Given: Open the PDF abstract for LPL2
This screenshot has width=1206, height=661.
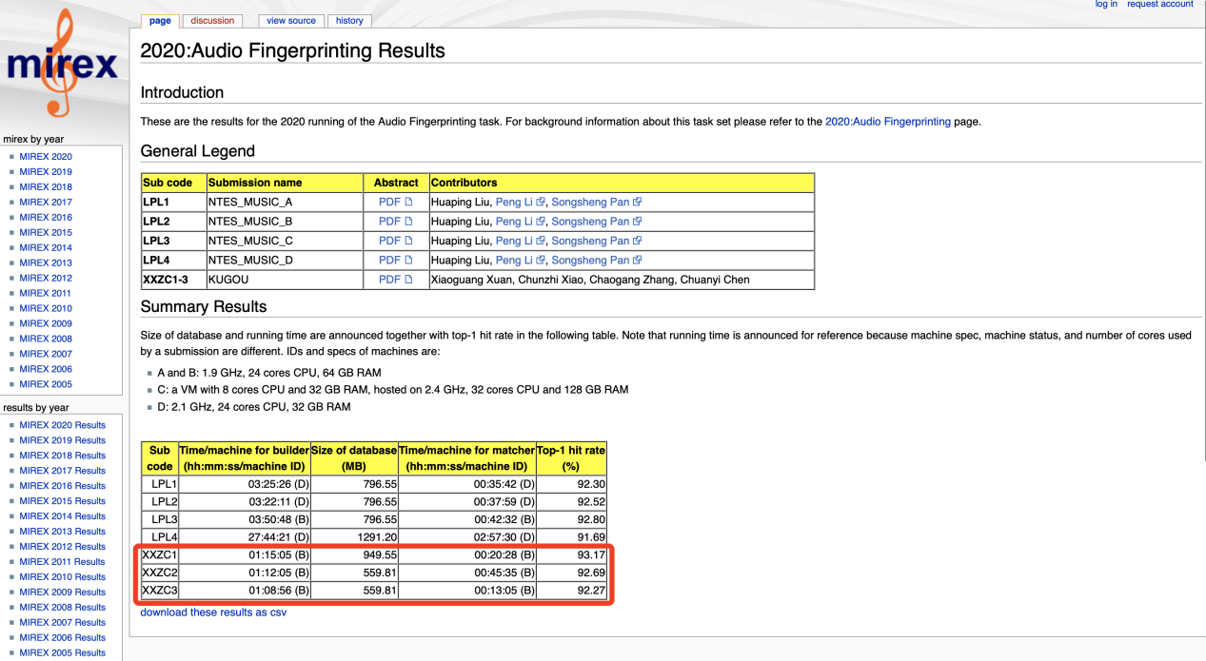Looking at the screenshot, I should click(x=395, y=222).
